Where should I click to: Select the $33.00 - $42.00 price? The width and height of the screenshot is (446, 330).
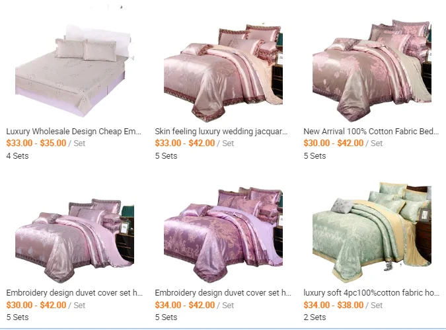pyautogui.click(x=185, y=143)
